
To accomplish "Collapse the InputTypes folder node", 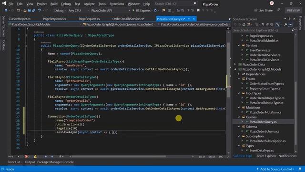I will 239,93.
